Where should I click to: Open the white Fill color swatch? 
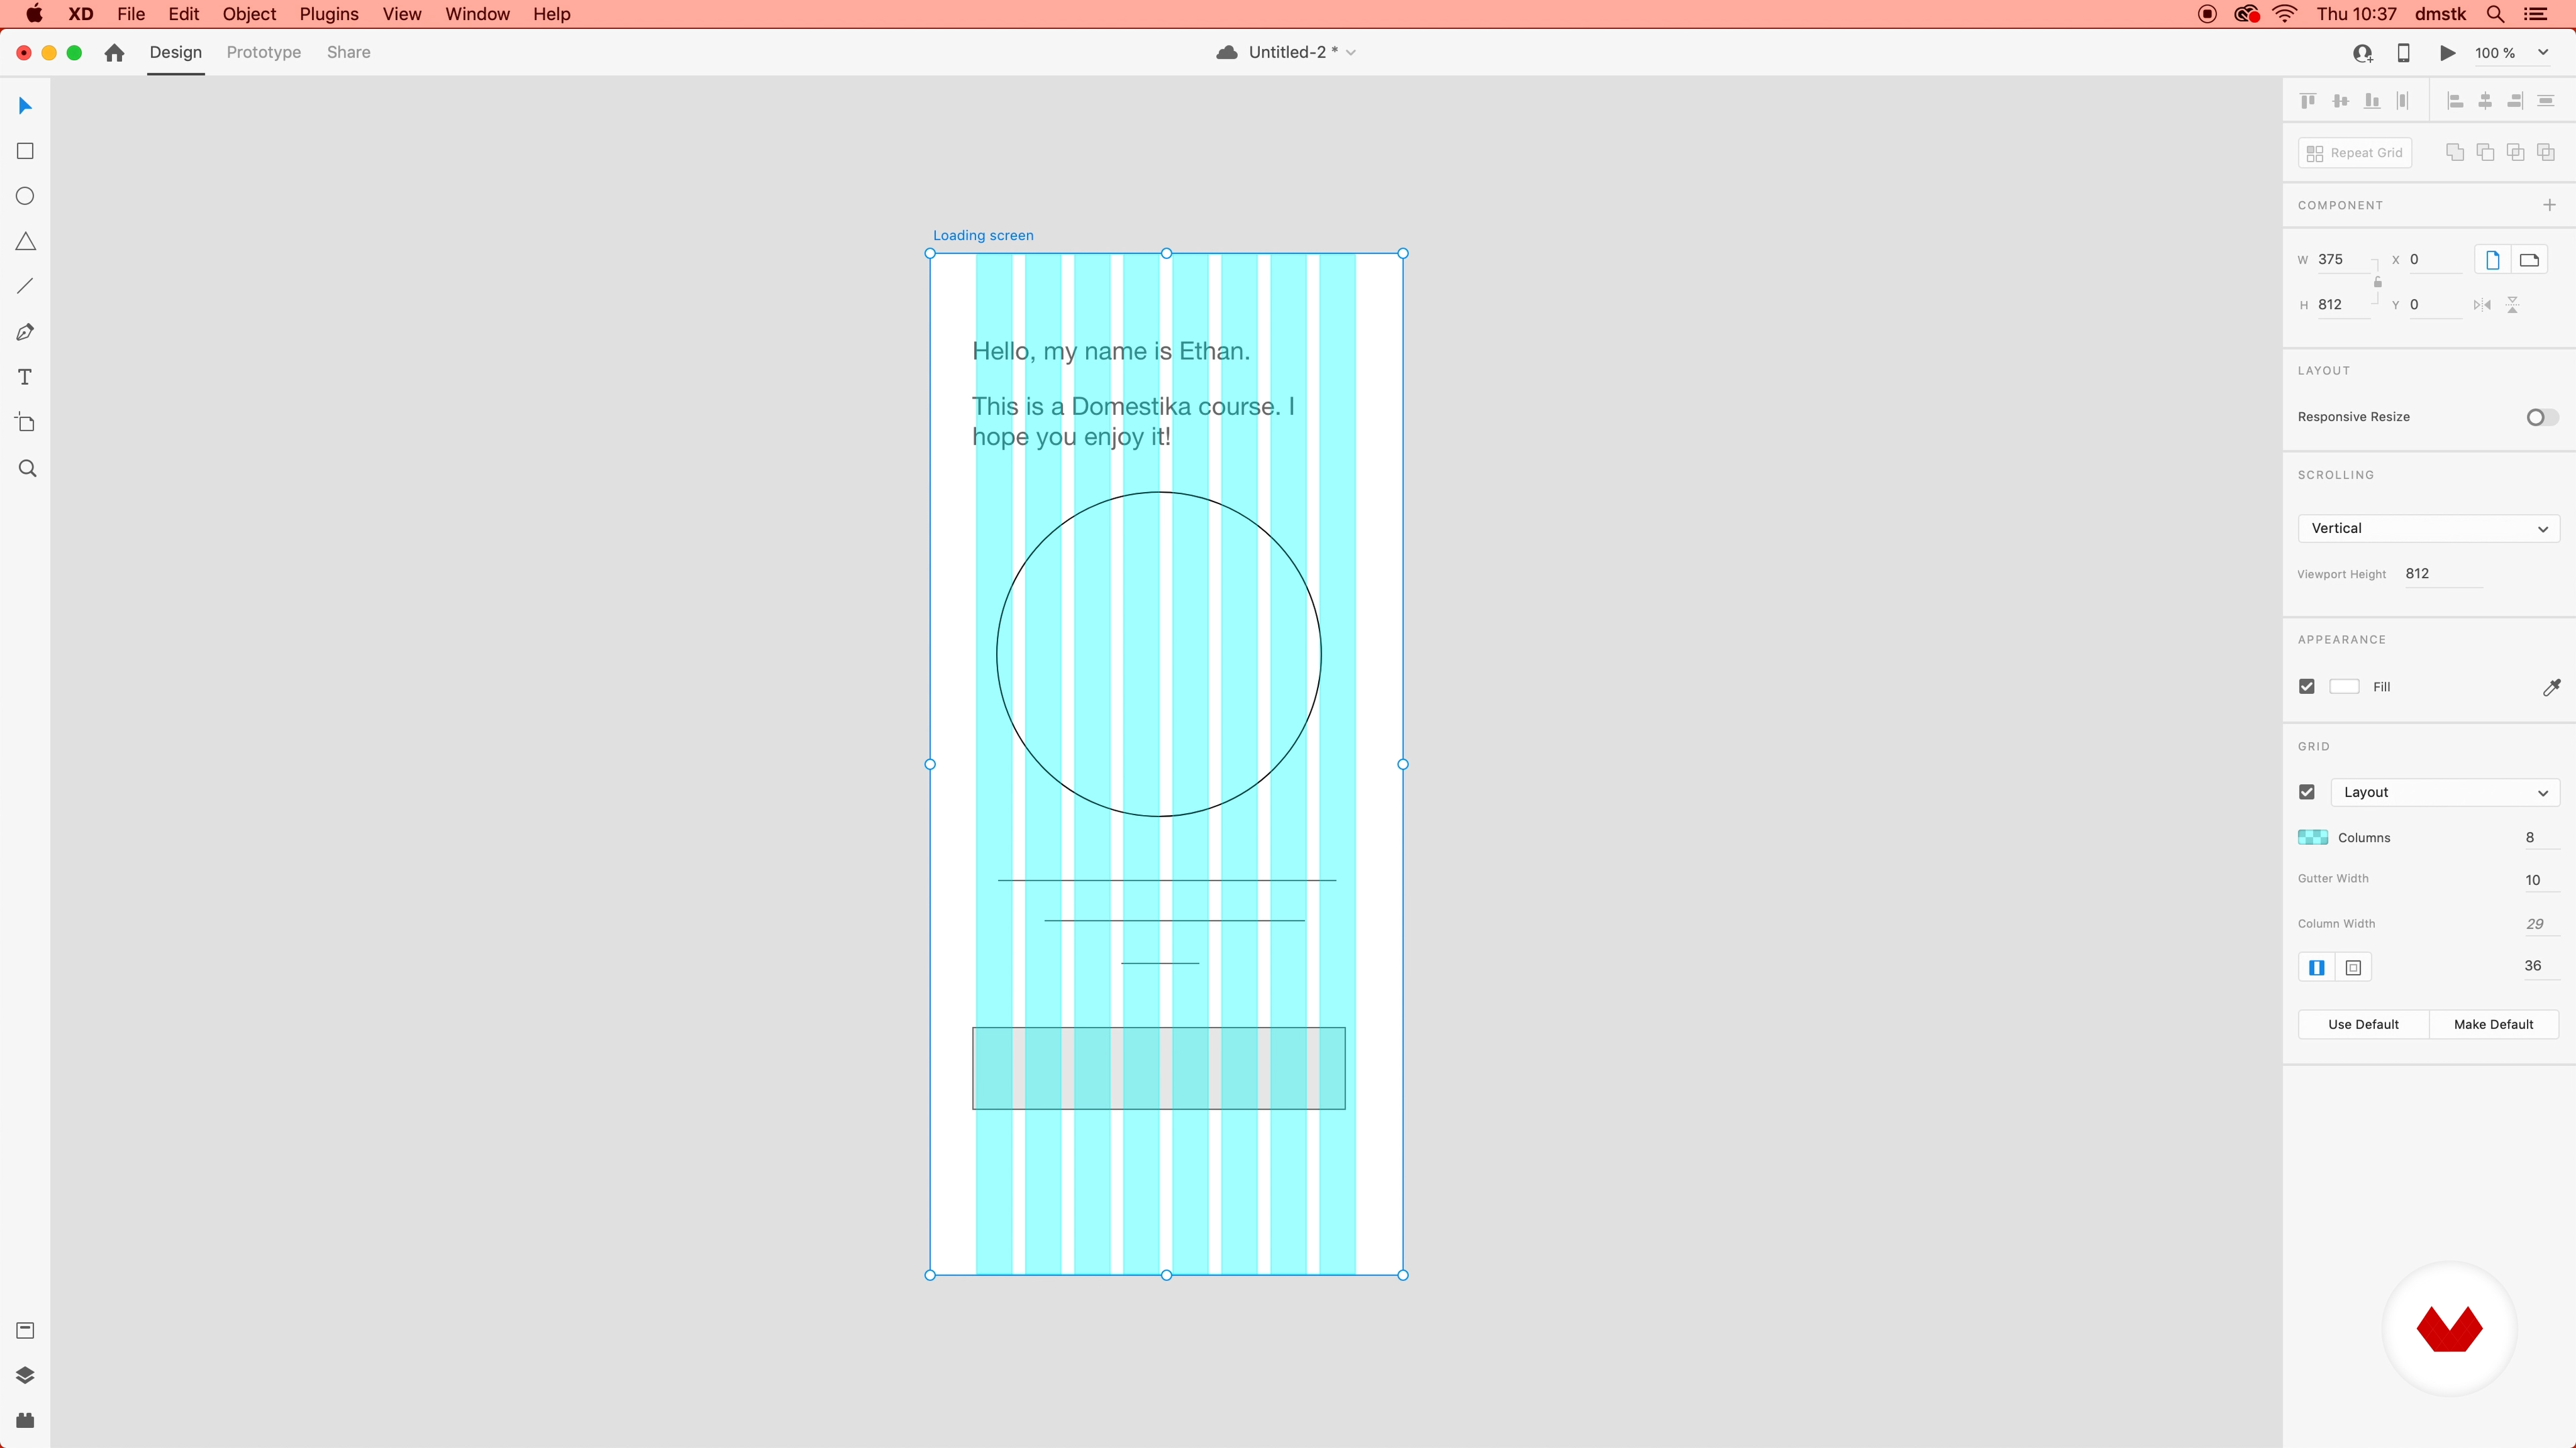click(x=2344, y=686)
